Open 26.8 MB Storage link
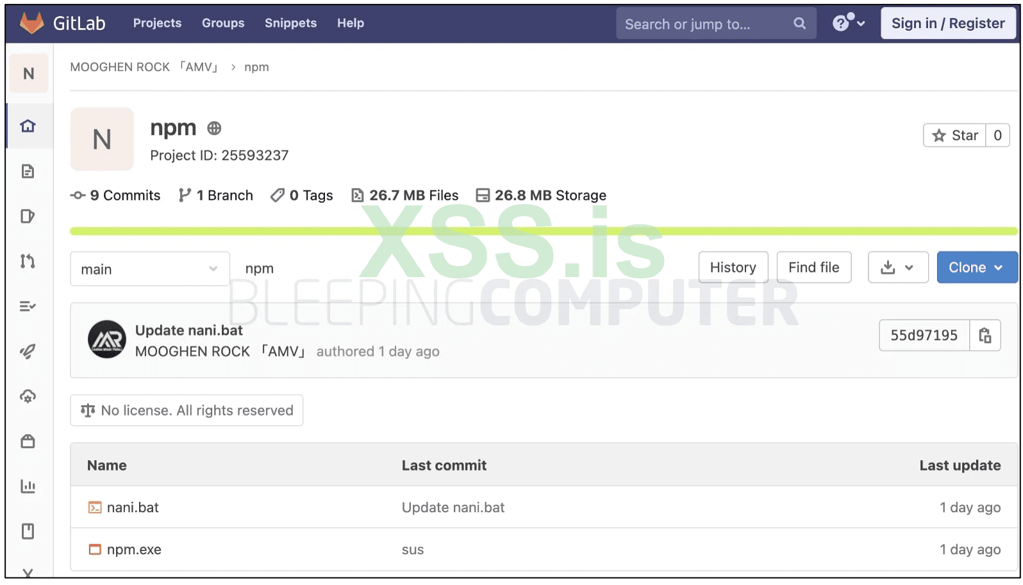 click(x=541, y=195)
